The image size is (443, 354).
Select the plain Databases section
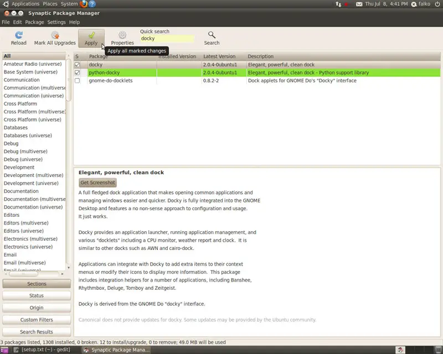point(34,128)
